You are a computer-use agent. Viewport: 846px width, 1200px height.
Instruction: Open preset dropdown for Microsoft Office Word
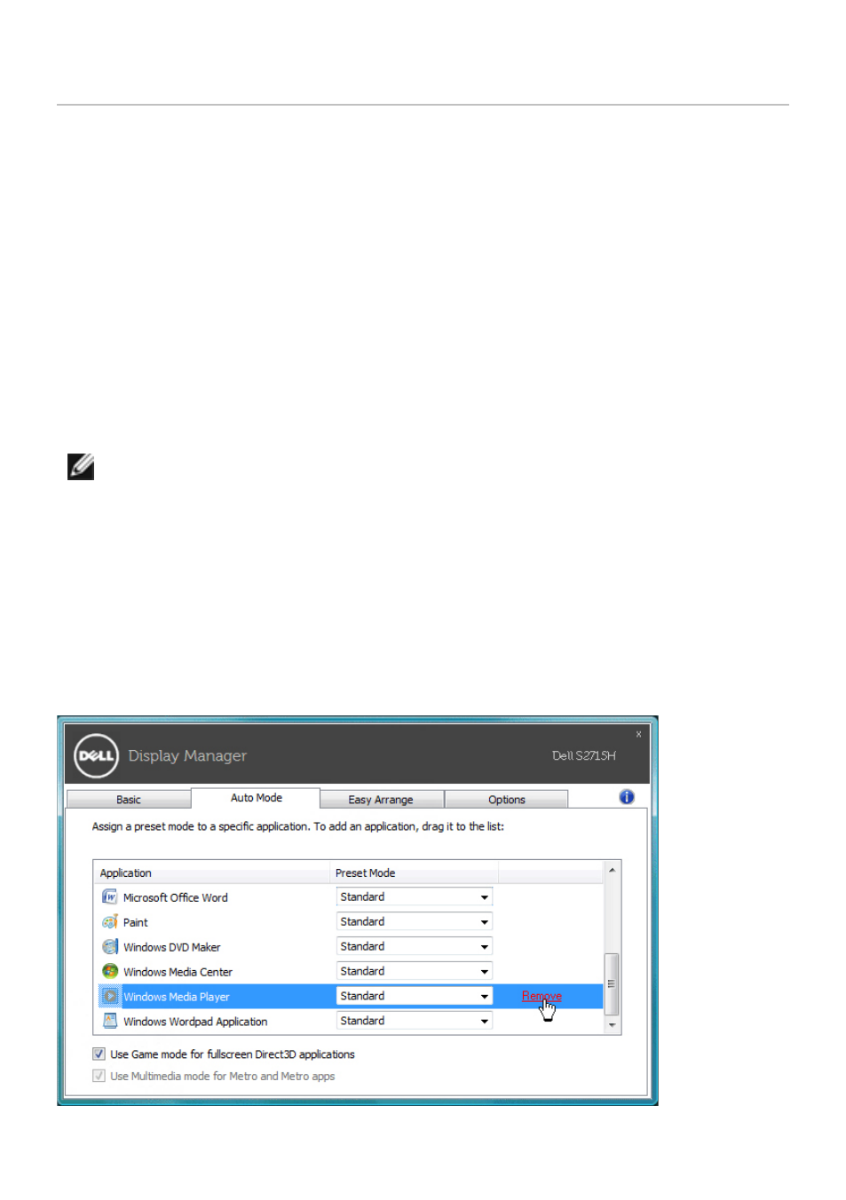point(415,897)
